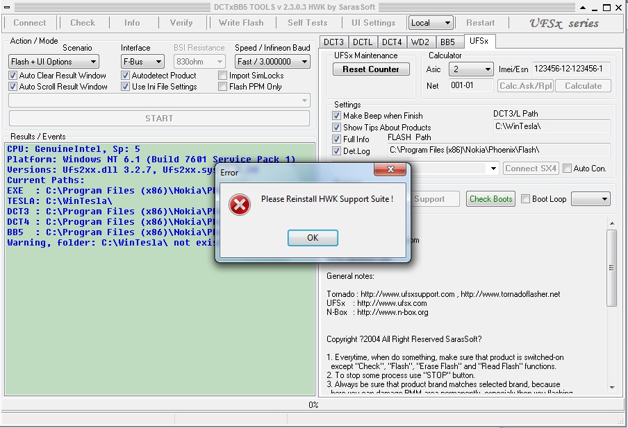
Task: Click the DCT3/L Path field
Action: click(552, 126)
